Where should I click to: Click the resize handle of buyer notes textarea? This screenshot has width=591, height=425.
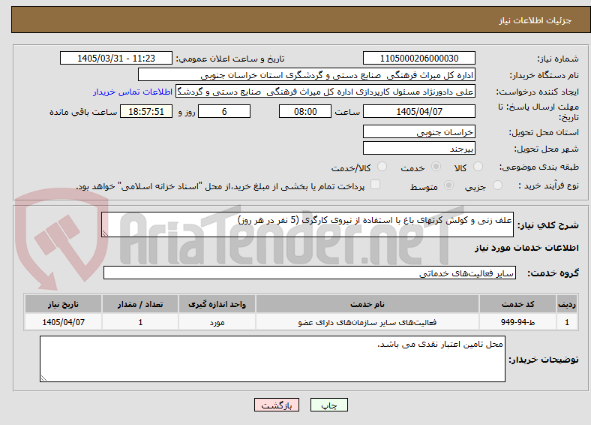point(43,378)
